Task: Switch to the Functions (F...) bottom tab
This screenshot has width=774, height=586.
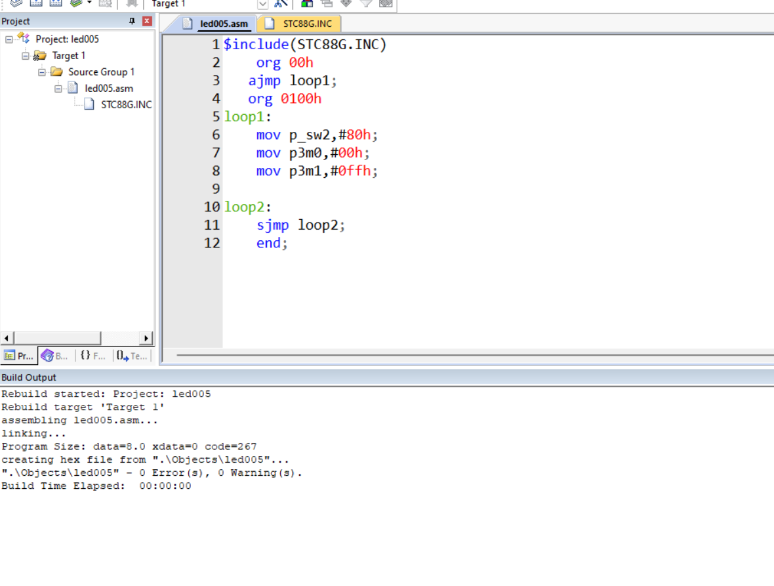Action: [92, 356]
